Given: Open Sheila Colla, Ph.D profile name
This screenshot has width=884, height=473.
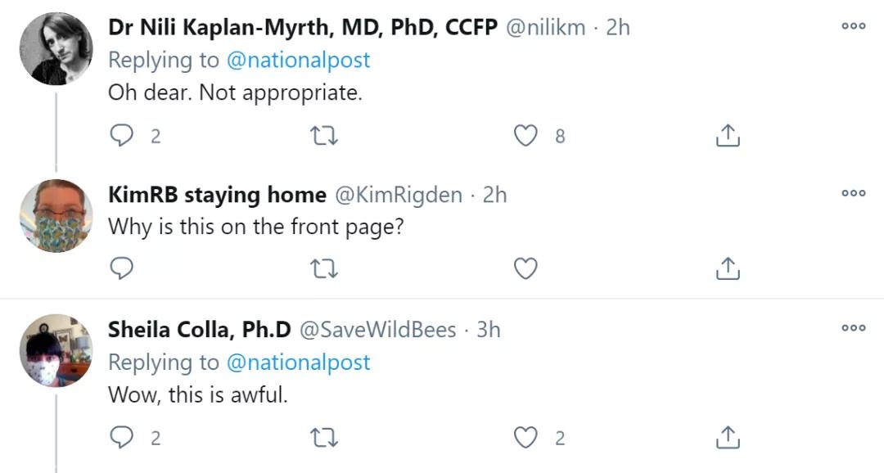Looking at the screenshot, I should coord(200,329).
